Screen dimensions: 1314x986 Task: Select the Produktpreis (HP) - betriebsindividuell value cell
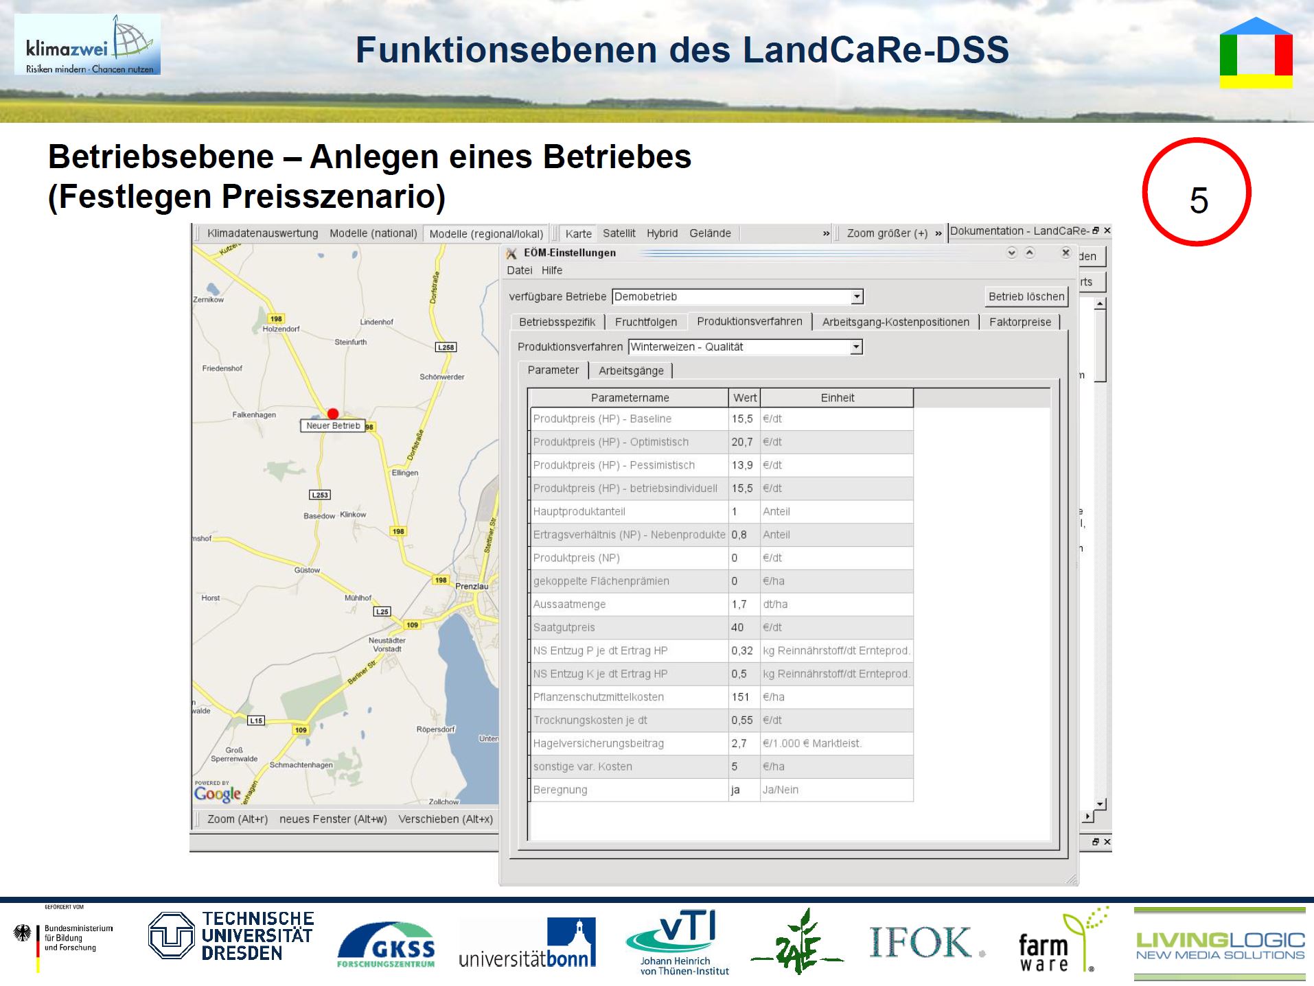744,489
